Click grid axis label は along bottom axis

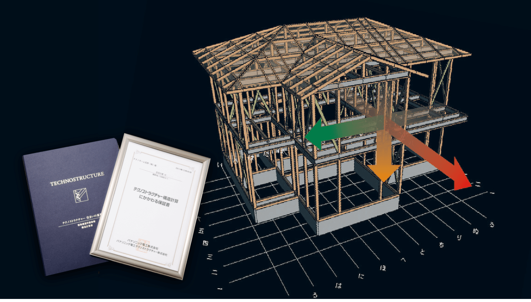(x=338, y=285)
